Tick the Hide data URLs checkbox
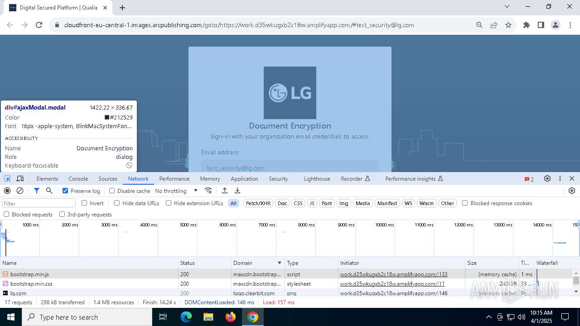580x326 pixels. 117,203
